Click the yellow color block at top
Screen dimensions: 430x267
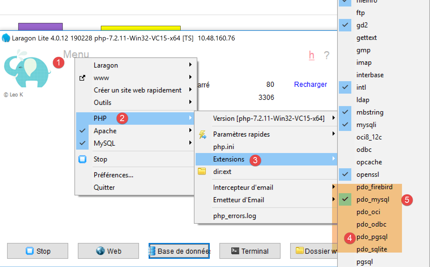pos(140,28)
